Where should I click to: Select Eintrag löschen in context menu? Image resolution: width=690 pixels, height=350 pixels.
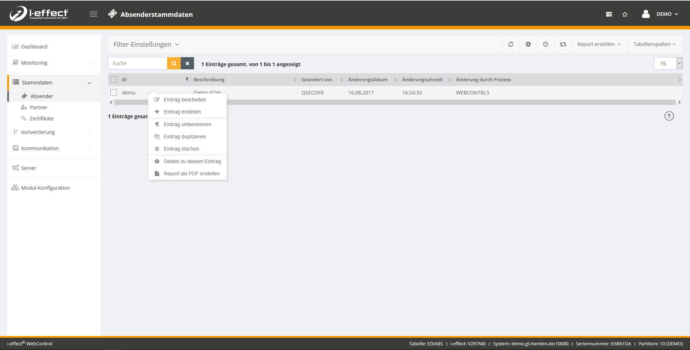click(181, 149)
